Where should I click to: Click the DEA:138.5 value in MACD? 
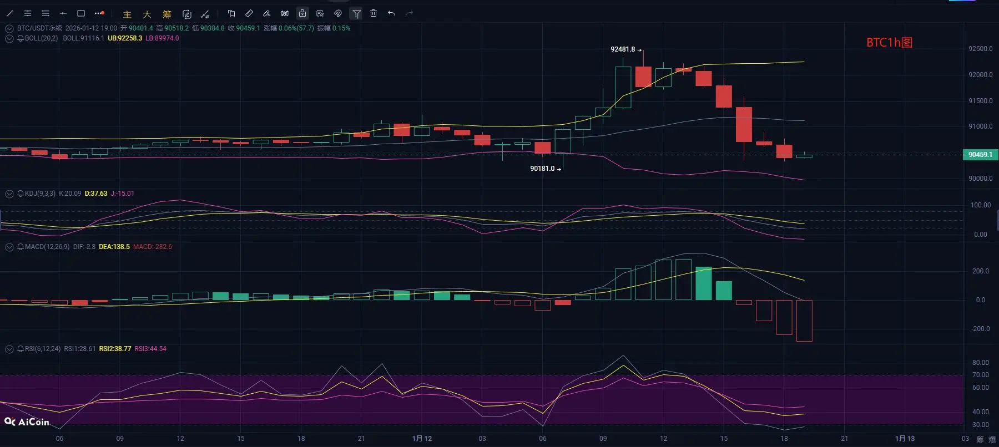114,247
